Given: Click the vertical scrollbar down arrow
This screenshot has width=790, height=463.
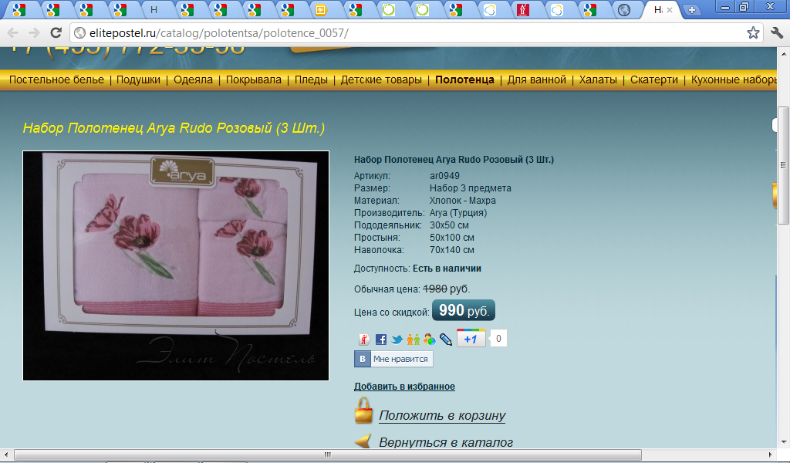Looking at the screenshot, I should point(783,442).
